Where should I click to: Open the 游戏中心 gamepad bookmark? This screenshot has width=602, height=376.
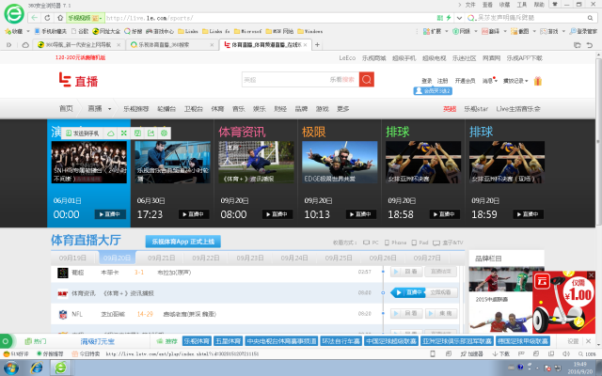click(x=160, y=31)
